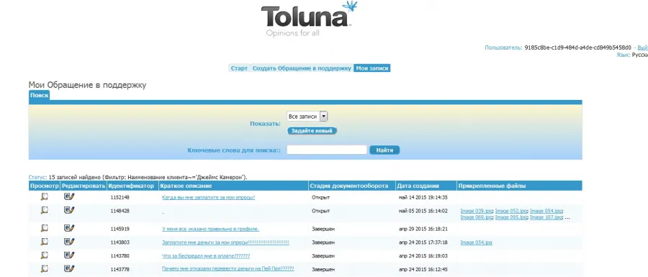Screen dimensions: 648x277
Task: View ticket 1148428 details icon
Action: (44, 210)
